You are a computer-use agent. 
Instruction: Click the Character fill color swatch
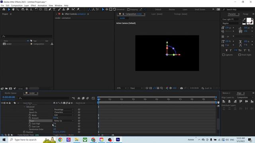[x=249, y=20]
